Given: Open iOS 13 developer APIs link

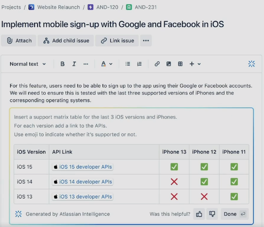Looking at the screenshot, I should pos(83,196).
